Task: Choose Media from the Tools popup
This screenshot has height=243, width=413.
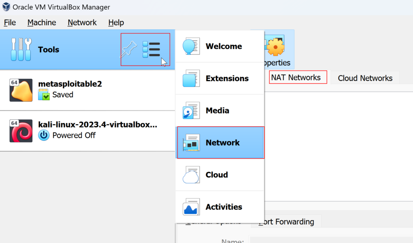Action: [x=220, y=111]
